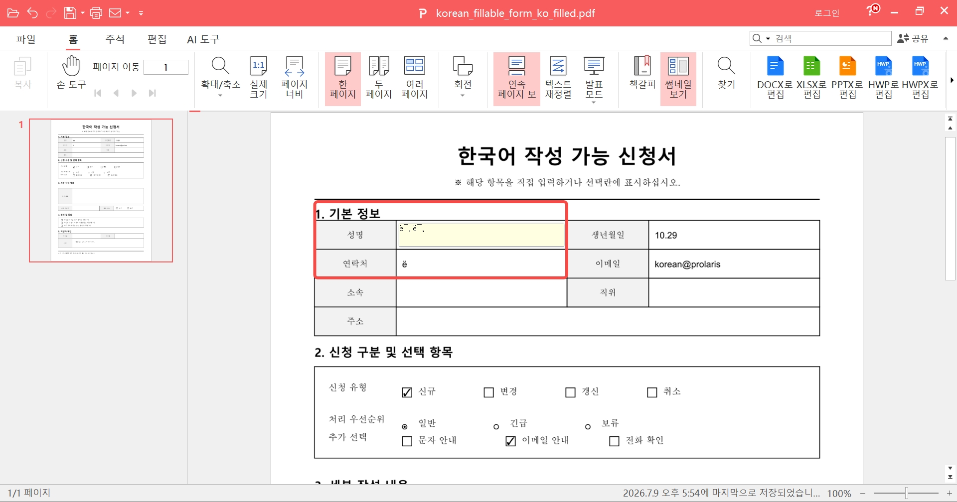Expand the 회전 dropdown arrow
The width and height of the screenshot is (957, 502).
coord(463,96)
